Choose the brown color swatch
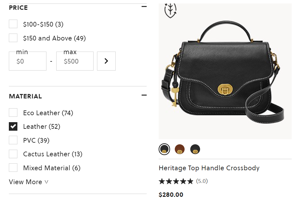This screenshot has height=200, width=293. point(180,149)
